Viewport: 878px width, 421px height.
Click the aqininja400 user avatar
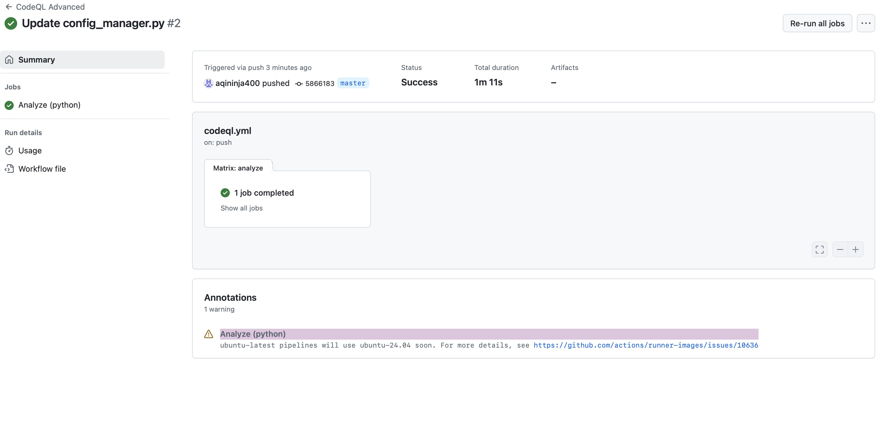click(x=208, y=83)
